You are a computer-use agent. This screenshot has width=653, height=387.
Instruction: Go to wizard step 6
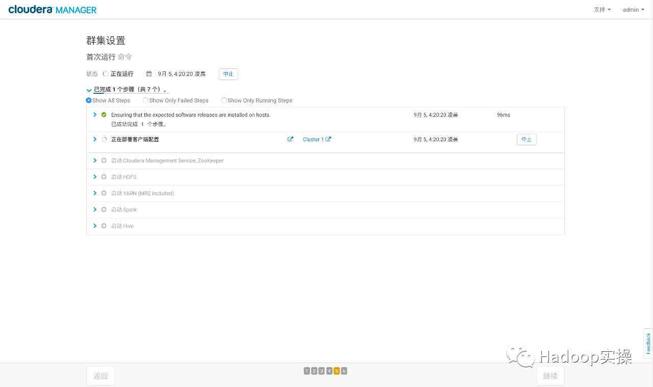[x=344, y=371]
